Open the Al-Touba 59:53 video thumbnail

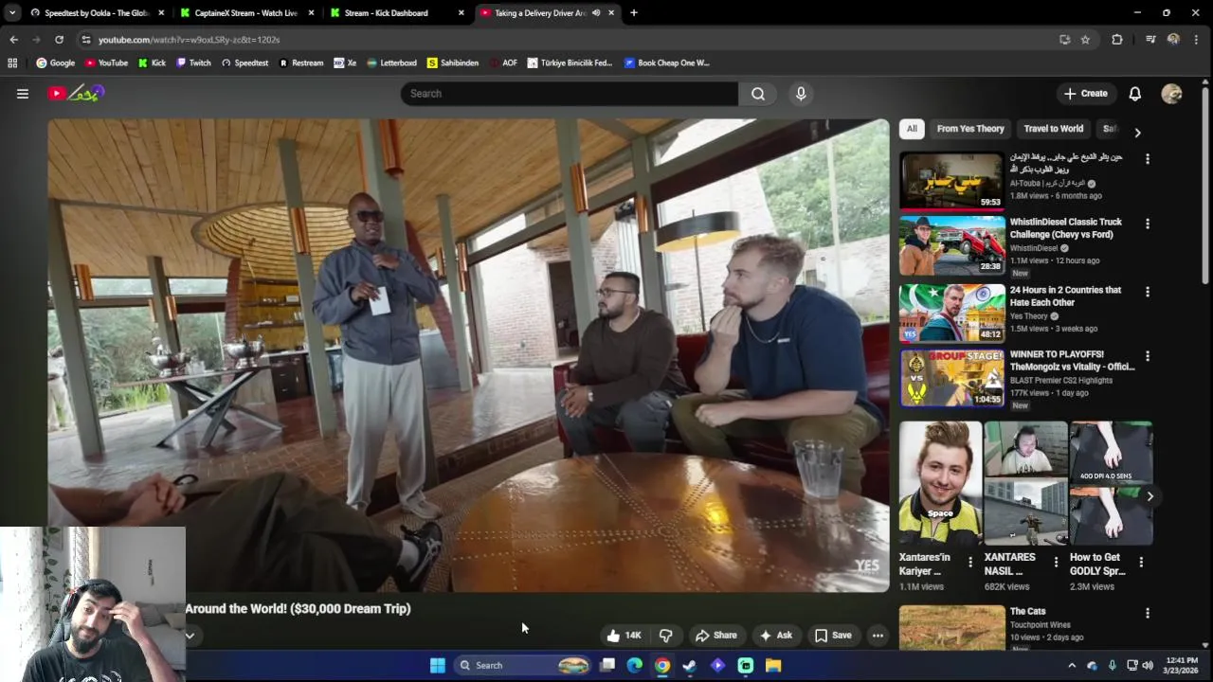coord(951,180)
